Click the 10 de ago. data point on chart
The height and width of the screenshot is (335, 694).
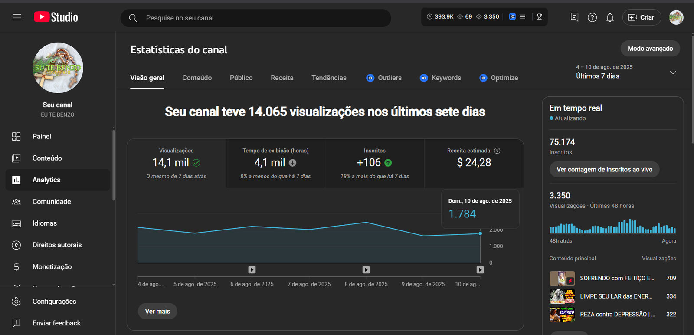480,233
